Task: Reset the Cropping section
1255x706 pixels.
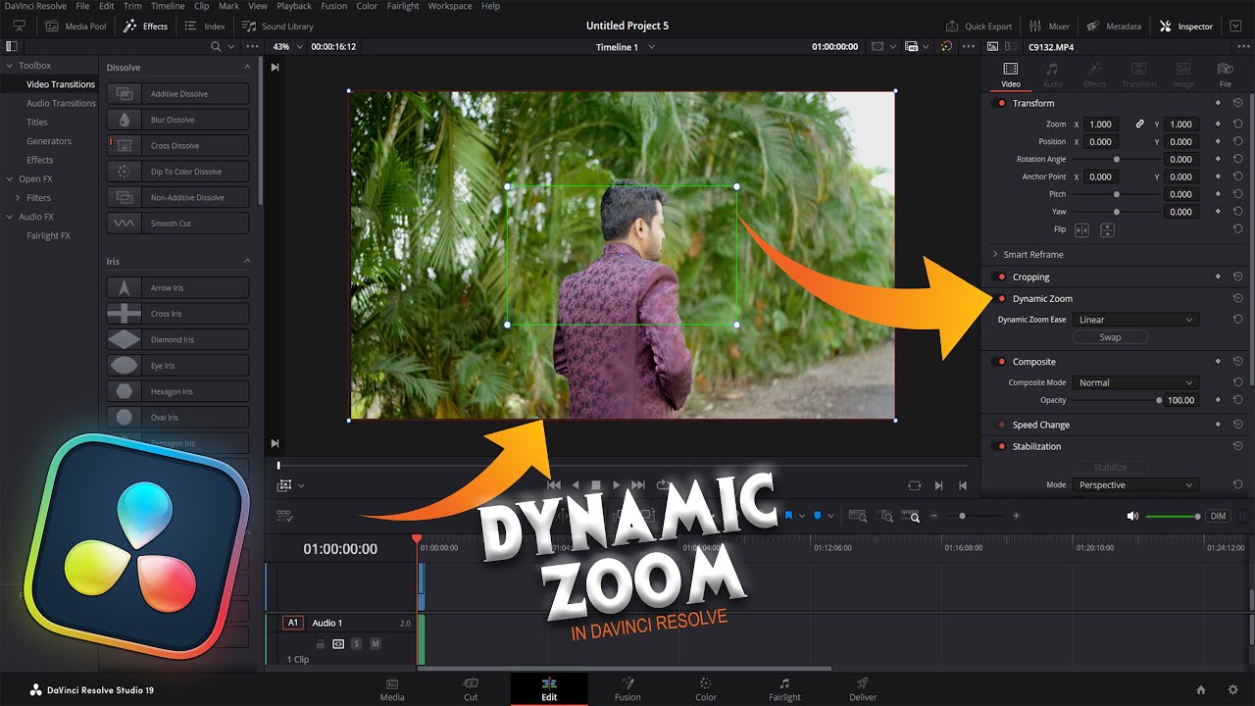Action: tap(1238, 277)
